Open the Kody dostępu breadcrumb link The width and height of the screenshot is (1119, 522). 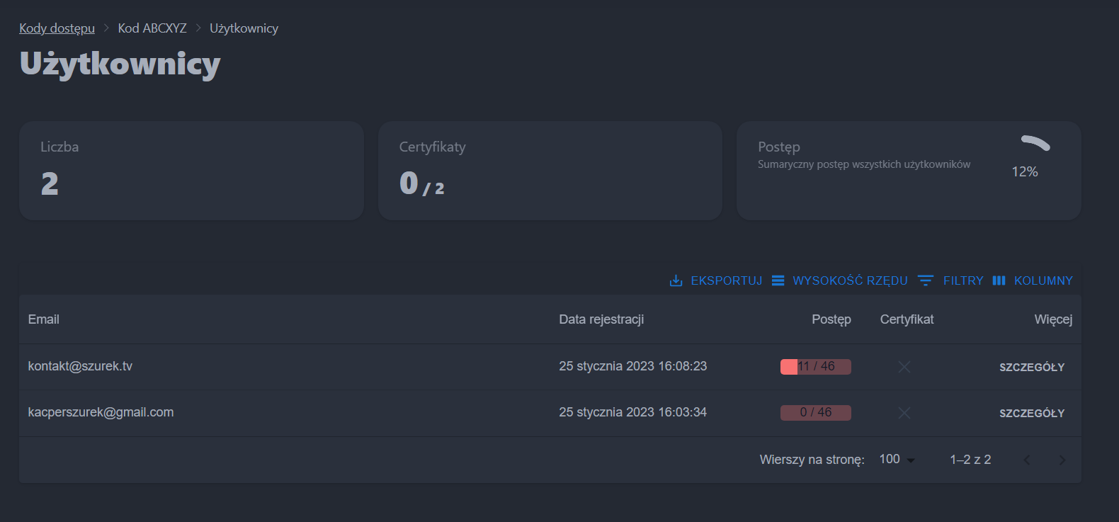(x=57, y=28)
